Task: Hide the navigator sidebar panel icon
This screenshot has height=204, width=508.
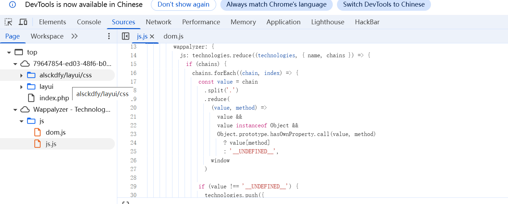Action: coord(126,36)
